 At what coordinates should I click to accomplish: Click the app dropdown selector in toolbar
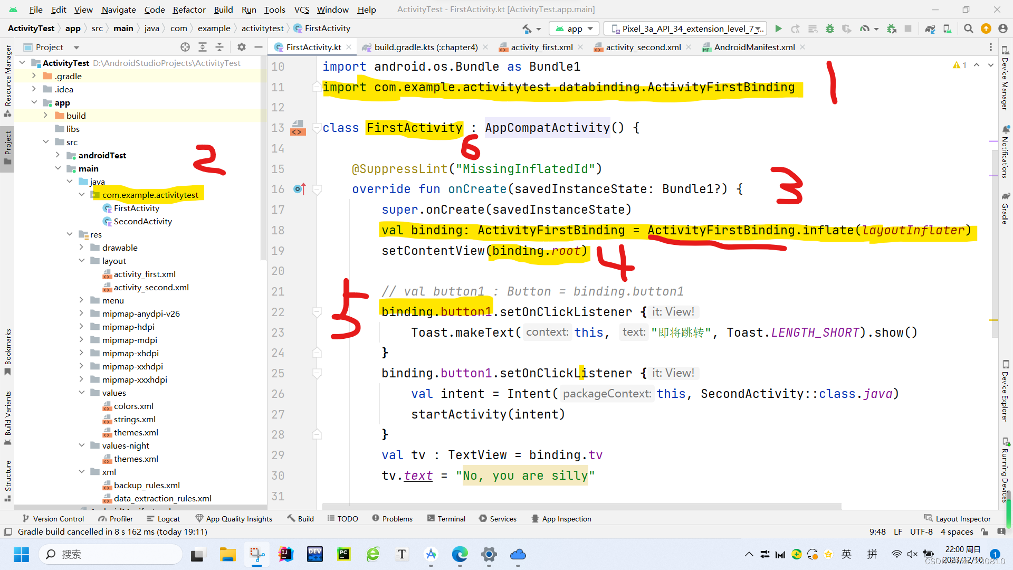pos(575,28)
